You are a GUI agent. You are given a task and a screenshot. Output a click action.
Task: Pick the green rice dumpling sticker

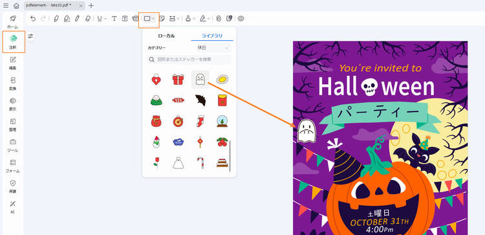point(156,100)
